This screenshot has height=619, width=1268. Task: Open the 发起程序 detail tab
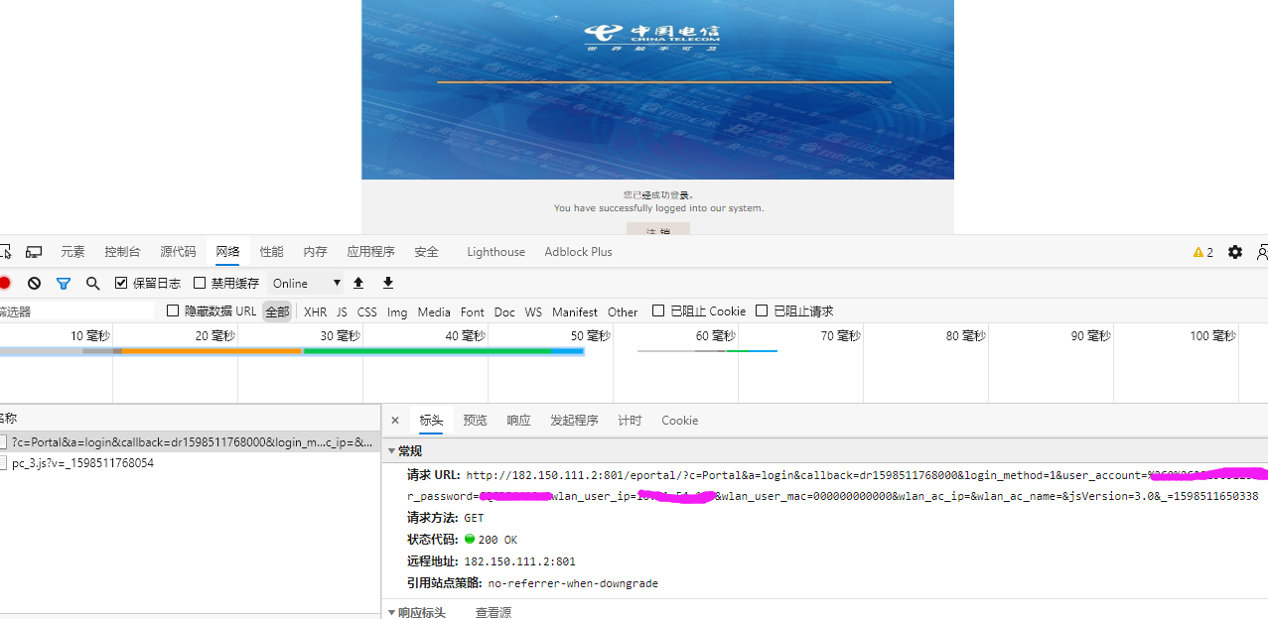574,421
